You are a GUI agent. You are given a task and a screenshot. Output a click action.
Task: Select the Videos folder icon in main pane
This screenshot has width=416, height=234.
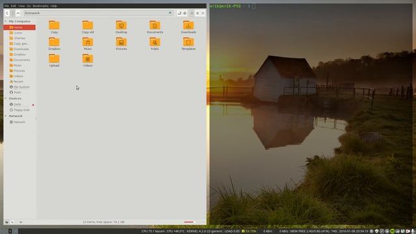(x=88, y=59)
